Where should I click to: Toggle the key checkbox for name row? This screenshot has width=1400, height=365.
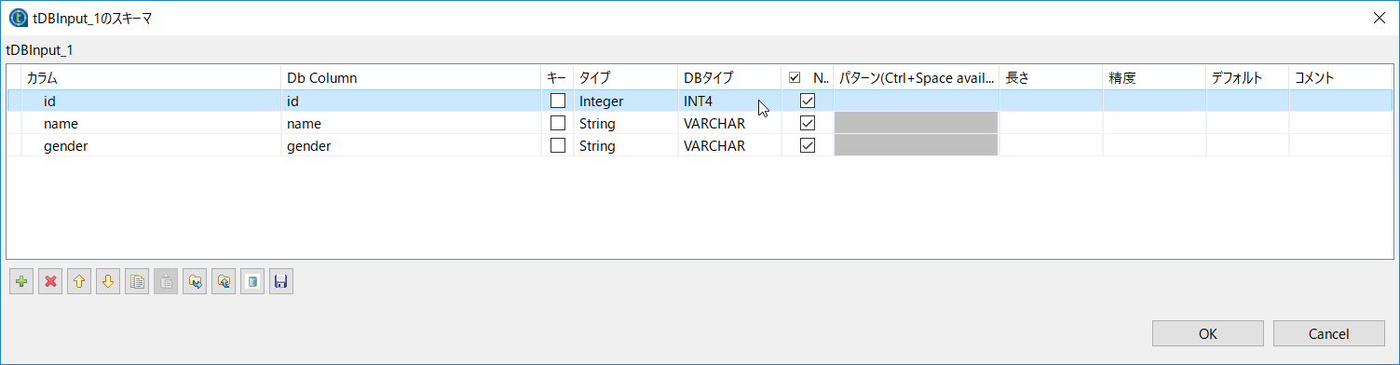tap(558, 123)
